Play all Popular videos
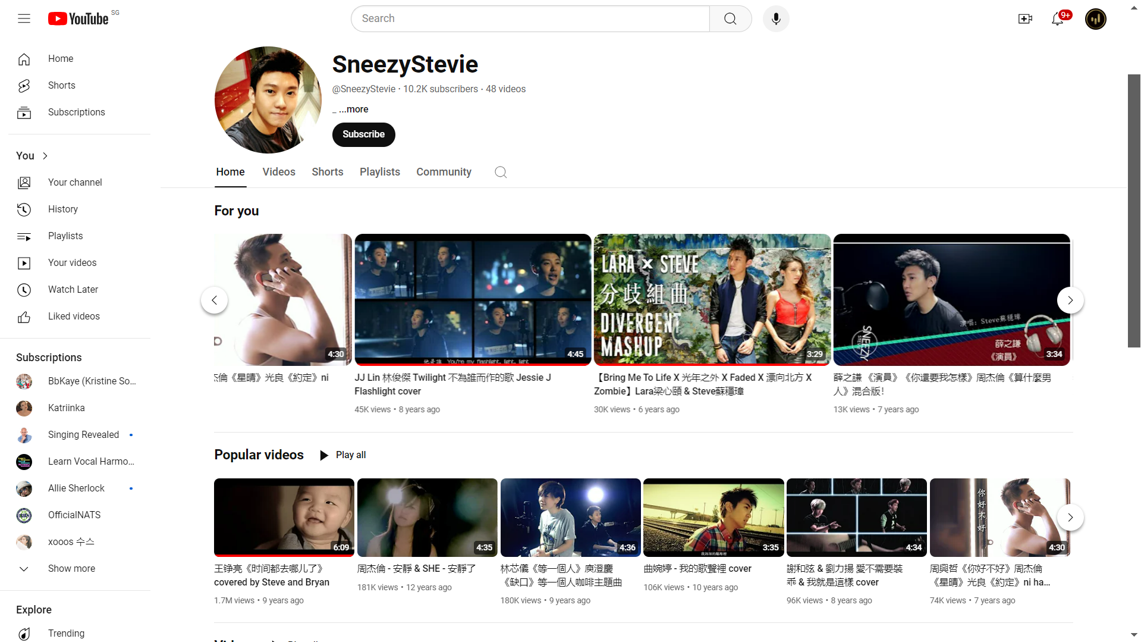1141x642 pixels. (x=342, y=455)
